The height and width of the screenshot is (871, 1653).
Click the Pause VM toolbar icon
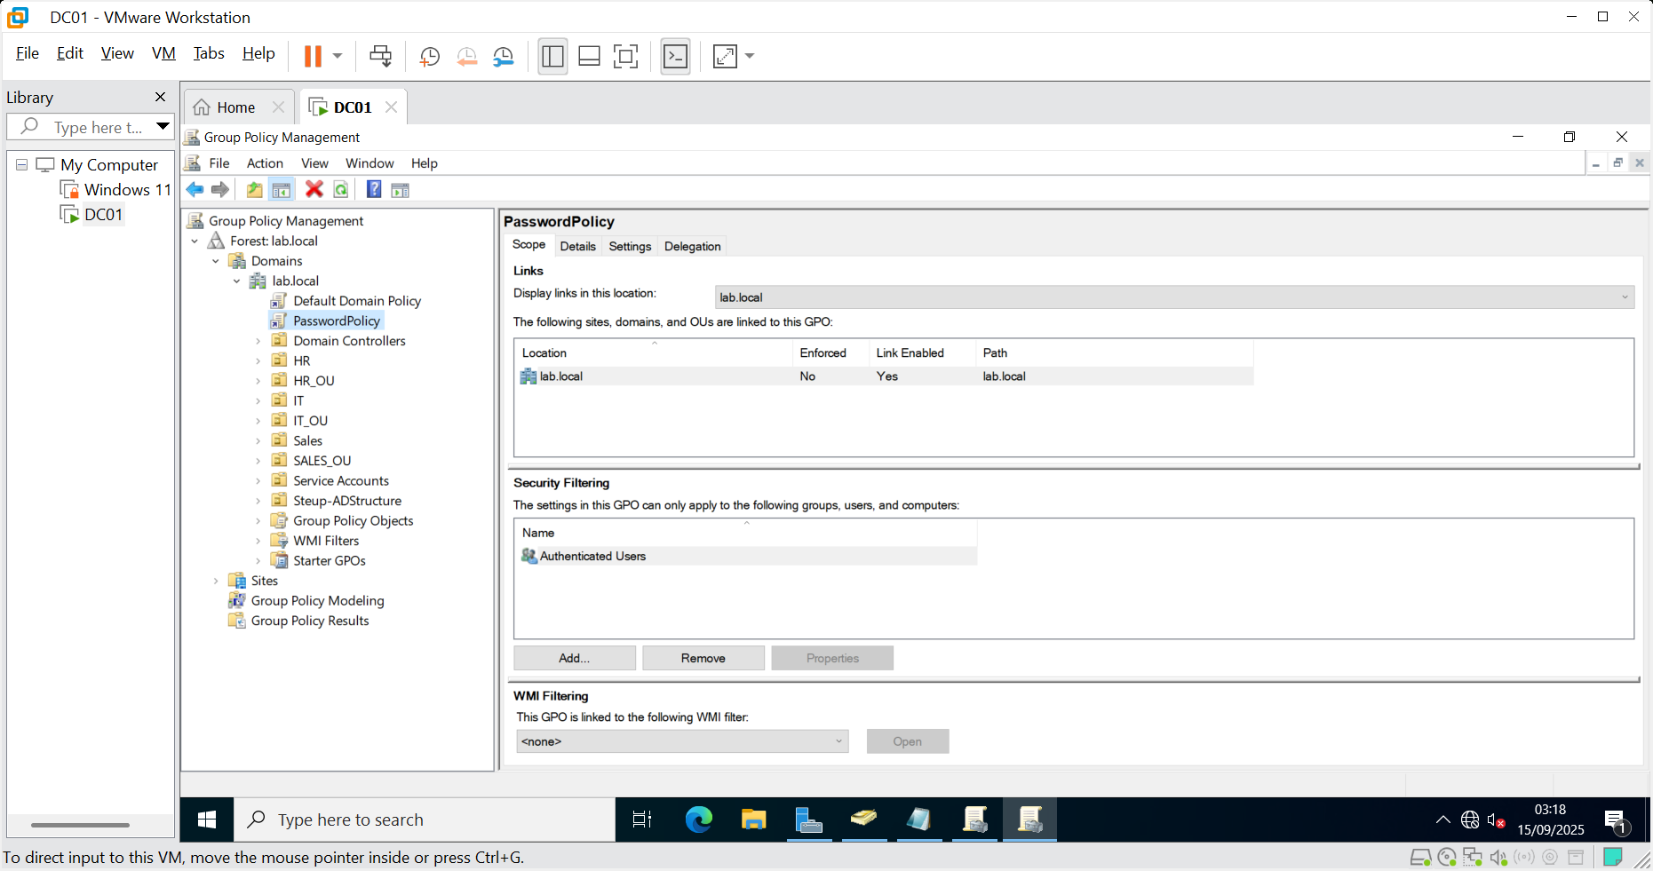pyautogui.click(x=313, y=56)
